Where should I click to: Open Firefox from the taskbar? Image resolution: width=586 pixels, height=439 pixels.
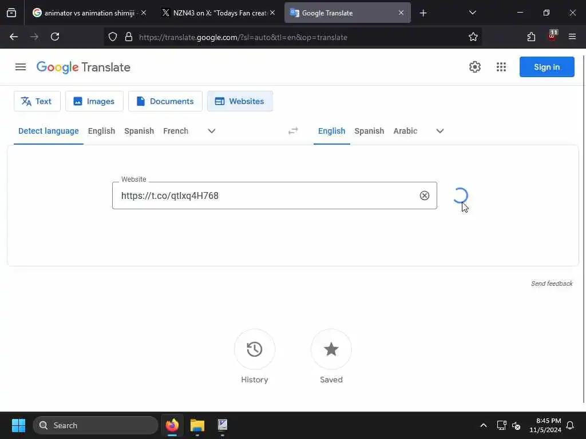pyautogui.click(x=172, y=425)
